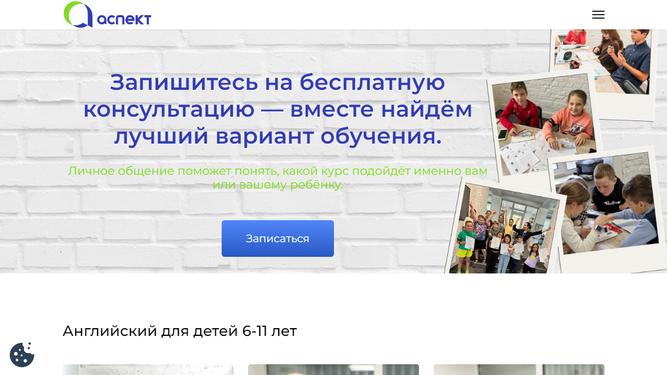Click 'Английский для детей 6-11 лет' heading

pos(180,331)
